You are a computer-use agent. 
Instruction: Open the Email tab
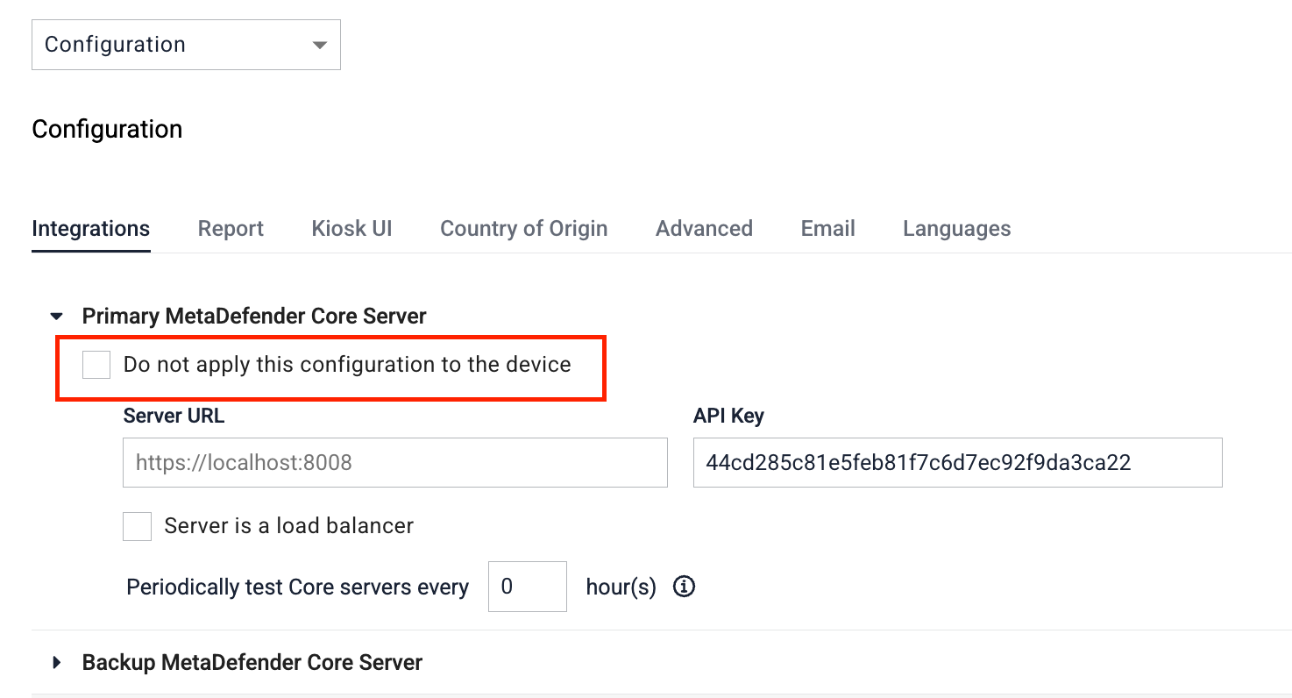827,229
